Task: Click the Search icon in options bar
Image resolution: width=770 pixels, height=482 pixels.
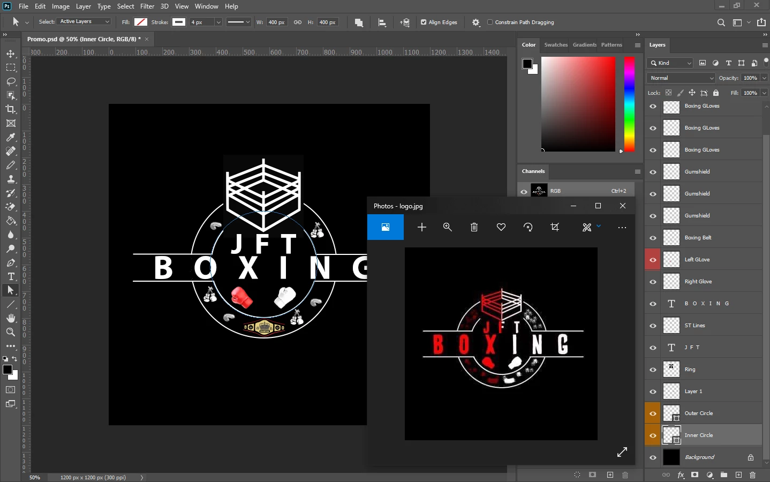Action: [x=721, y=22]
